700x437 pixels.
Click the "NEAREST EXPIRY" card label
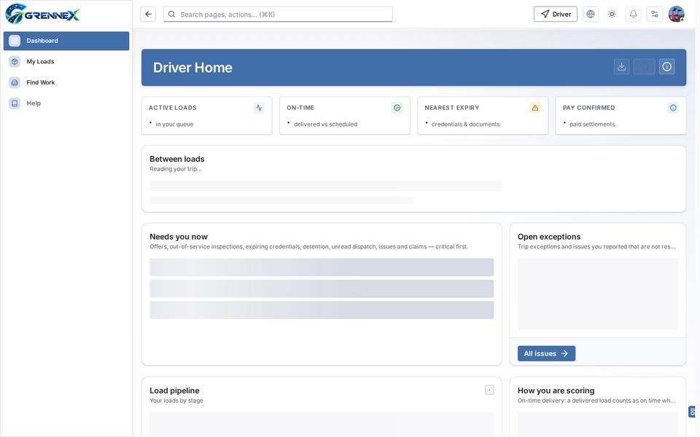click(452, 108)
